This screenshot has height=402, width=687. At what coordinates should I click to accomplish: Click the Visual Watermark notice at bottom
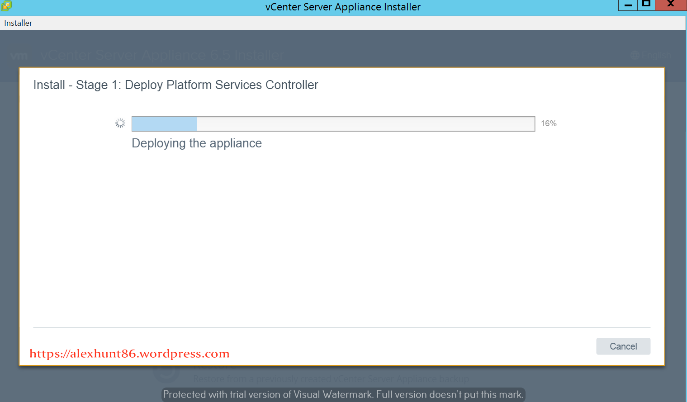coord(343,394)
